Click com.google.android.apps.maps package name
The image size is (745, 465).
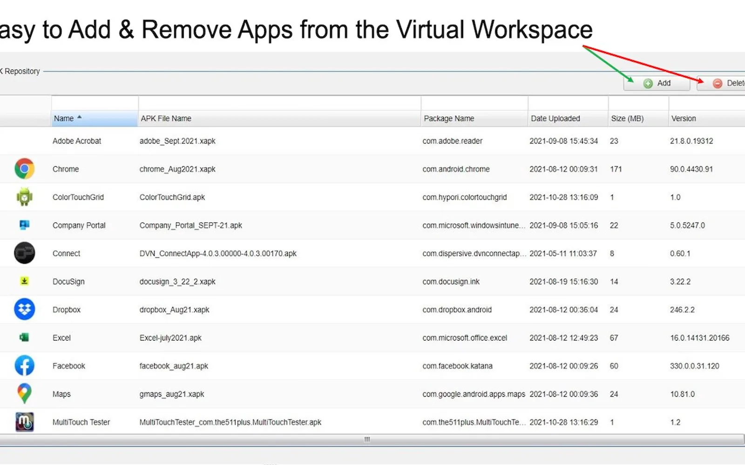(x=474, y=394)
